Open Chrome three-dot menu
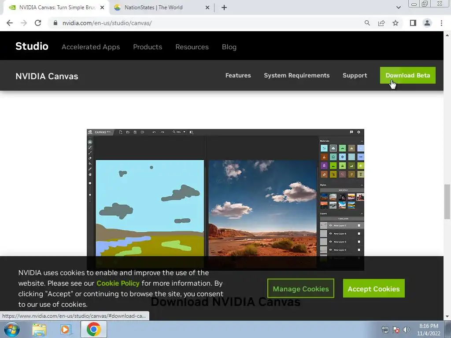Screen dimensions: 451x338 (x=441, y=23)
